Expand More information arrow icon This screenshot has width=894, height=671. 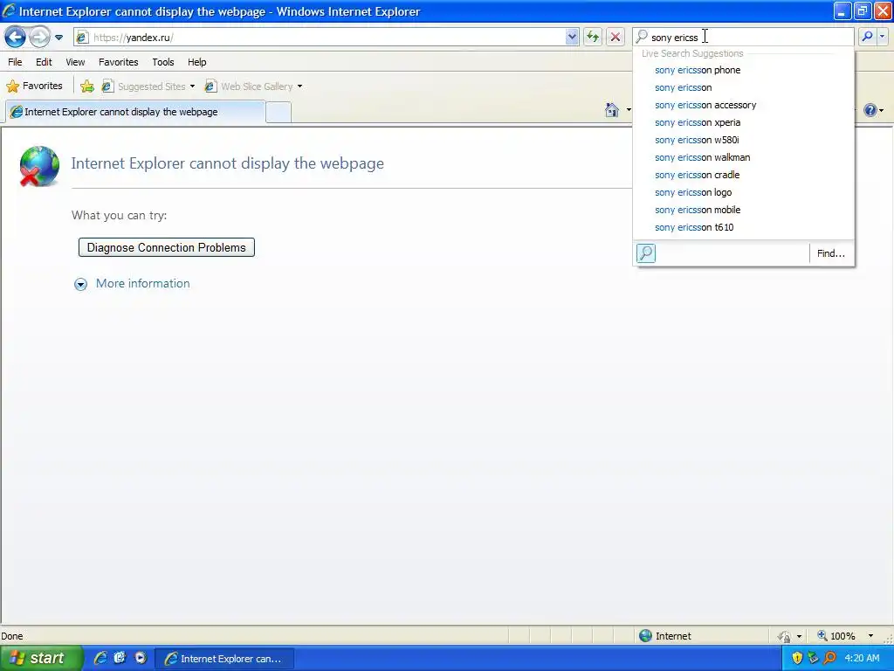tap(81, 284)
